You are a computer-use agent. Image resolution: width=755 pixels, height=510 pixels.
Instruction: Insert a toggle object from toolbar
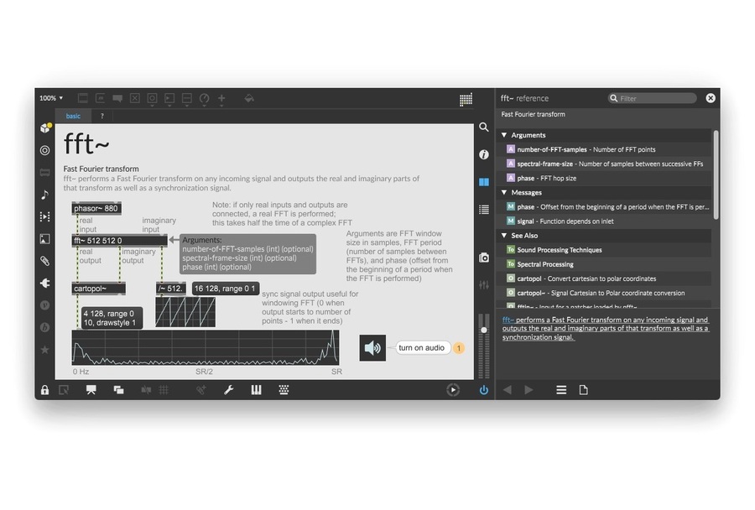point(135,98)
